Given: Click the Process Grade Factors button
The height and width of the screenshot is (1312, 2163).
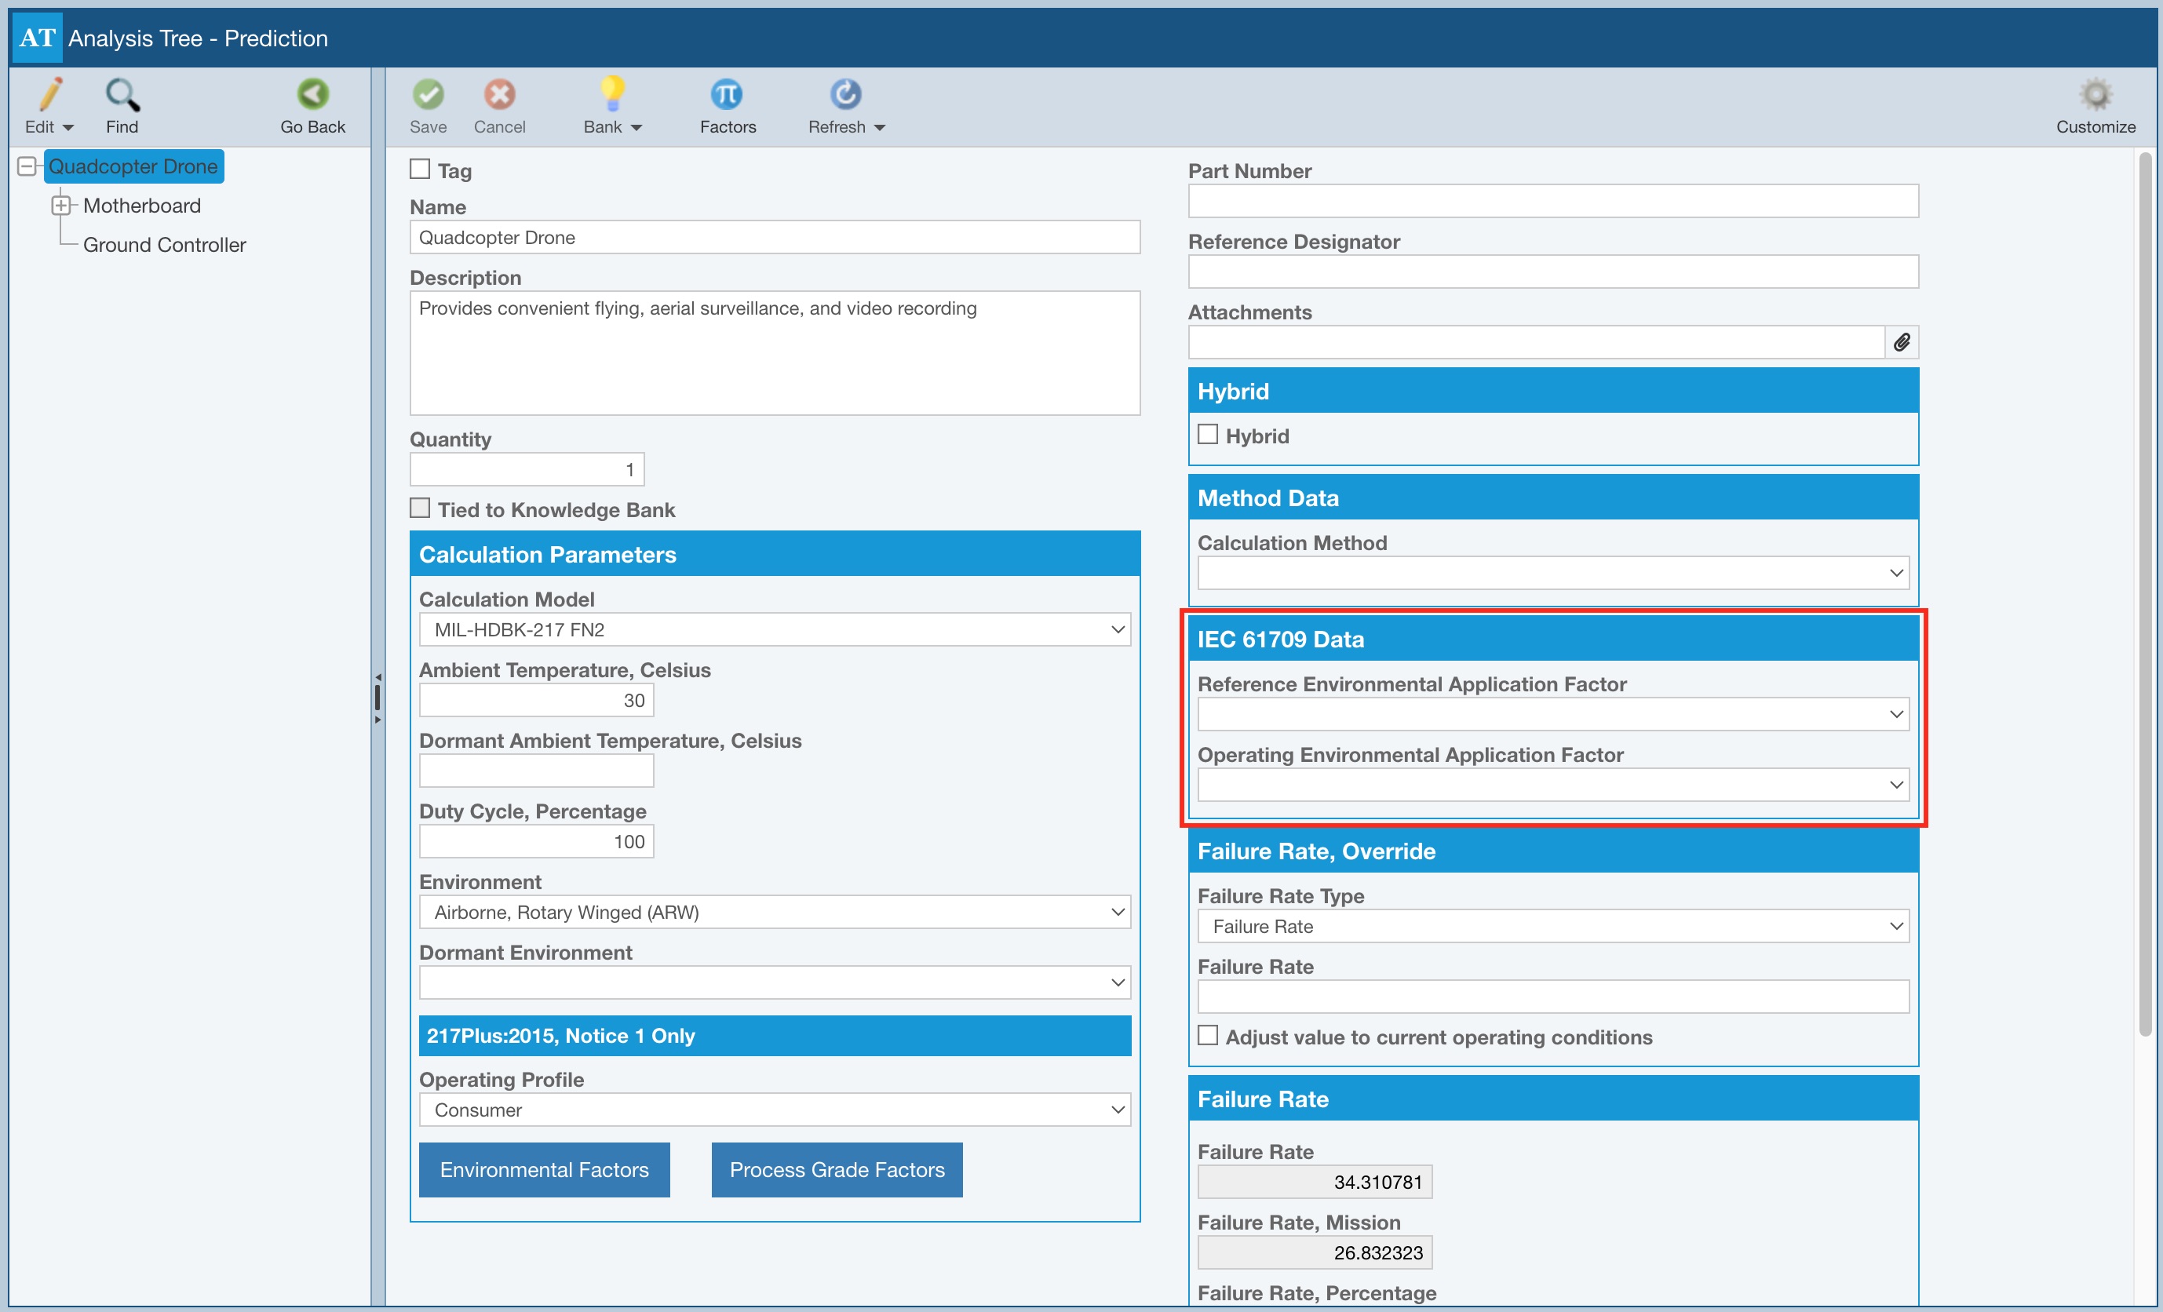Looking at the screenshot, I should [836, 1169].
